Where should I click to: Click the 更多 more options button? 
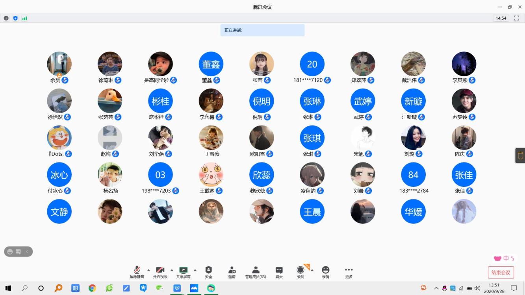point(349,272)
